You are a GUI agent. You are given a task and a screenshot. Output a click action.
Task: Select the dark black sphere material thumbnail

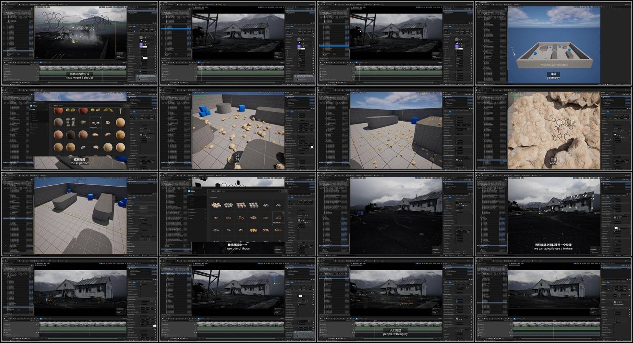[x=71, y=135]
